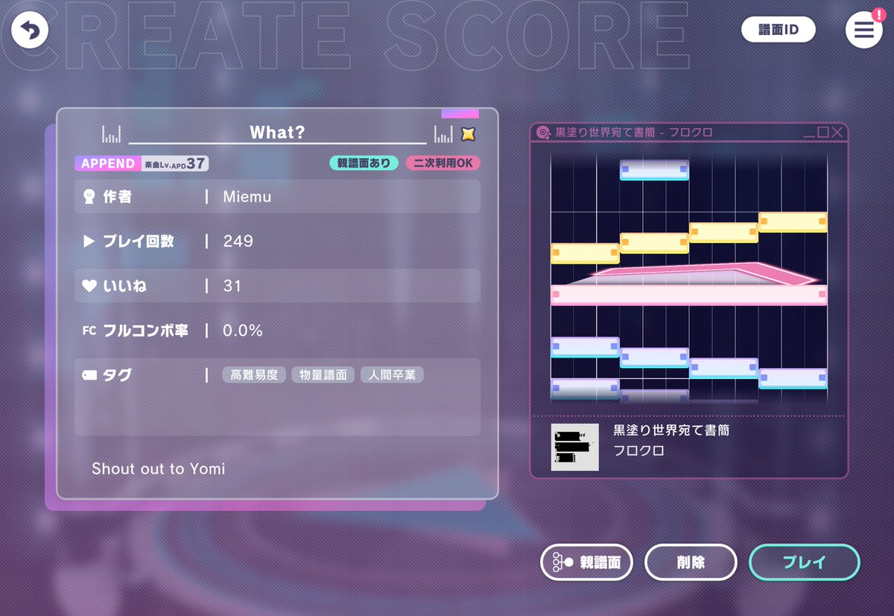Click the song title 黒塗り世界宛て書簡

tap(671, 431)
